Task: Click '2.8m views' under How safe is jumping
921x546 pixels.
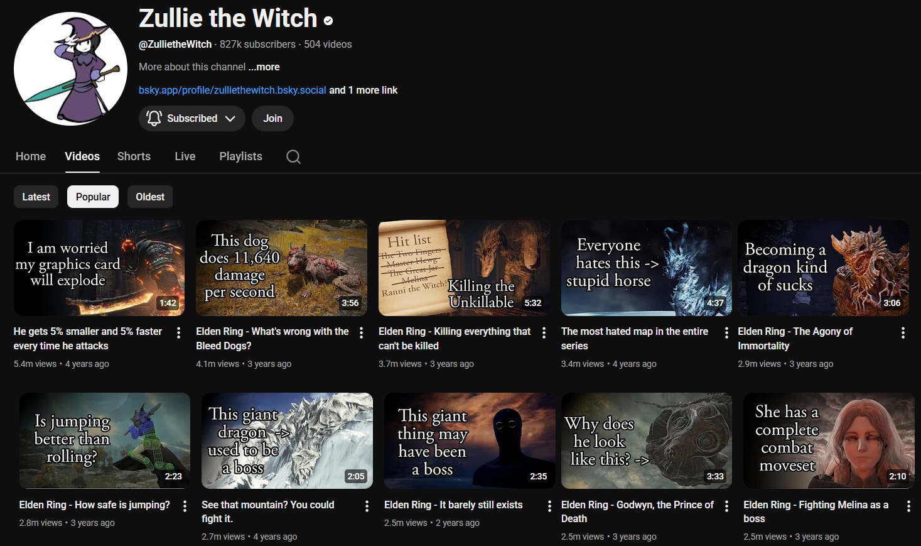Action: [x=41, y=523]
